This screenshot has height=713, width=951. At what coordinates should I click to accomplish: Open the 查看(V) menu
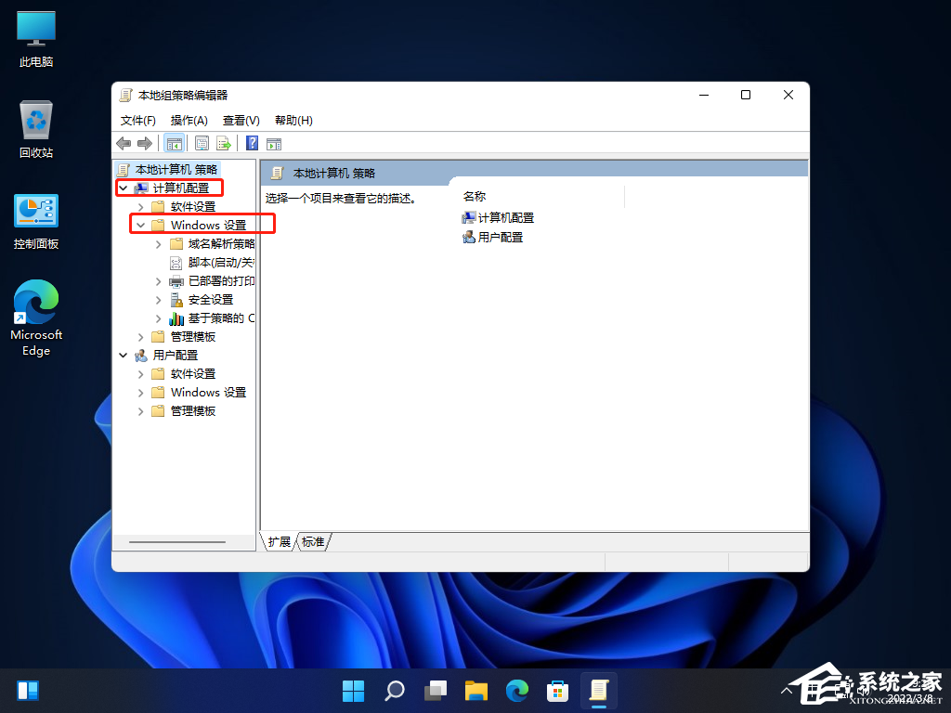click(241, 121)
